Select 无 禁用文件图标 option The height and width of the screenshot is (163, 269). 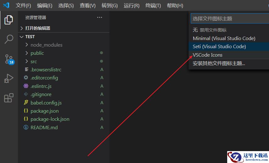tap(229, 30)
